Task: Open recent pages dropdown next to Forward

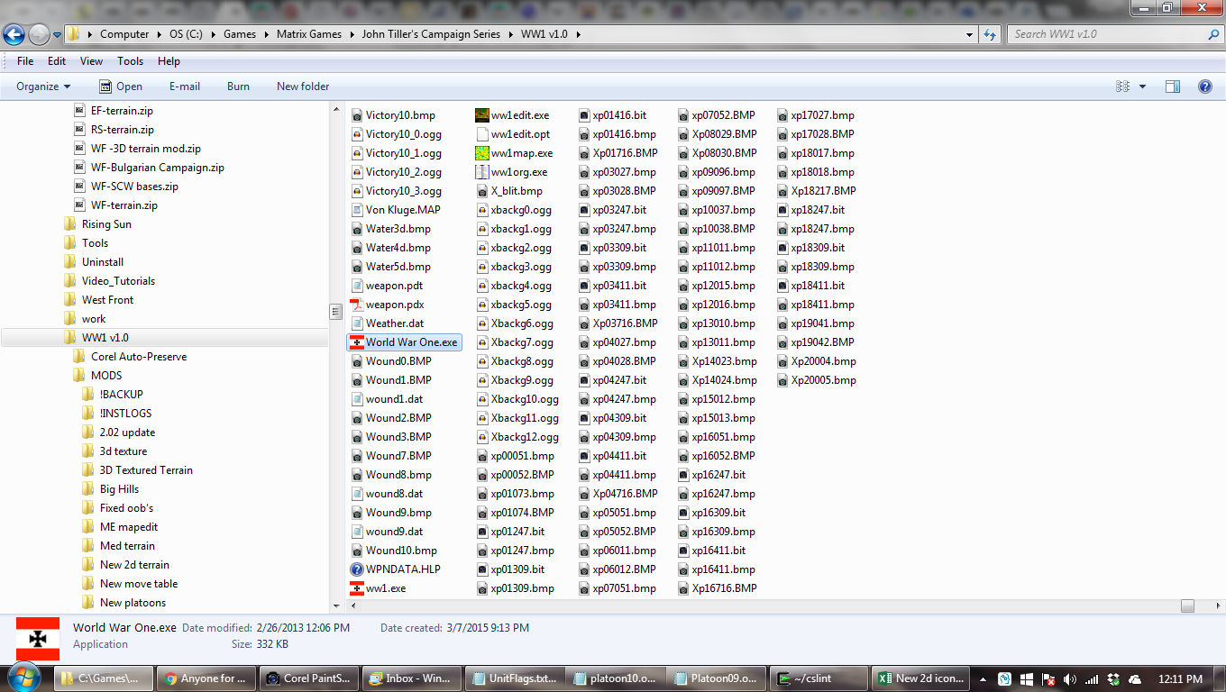Action: click(58, 35)
